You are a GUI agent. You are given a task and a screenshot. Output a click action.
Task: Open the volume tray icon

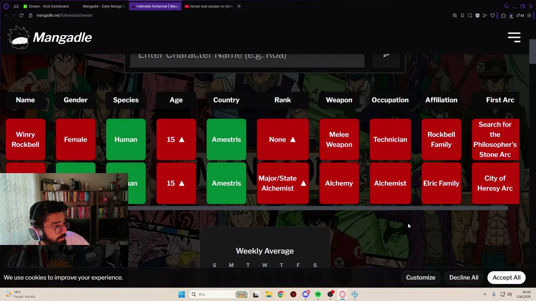[509, 294]
